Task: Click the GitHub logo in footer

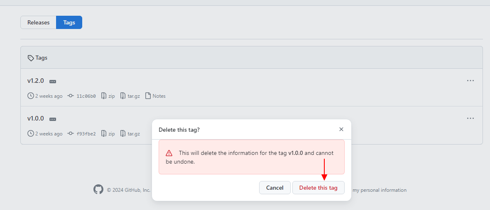Action: pos(98,190)
